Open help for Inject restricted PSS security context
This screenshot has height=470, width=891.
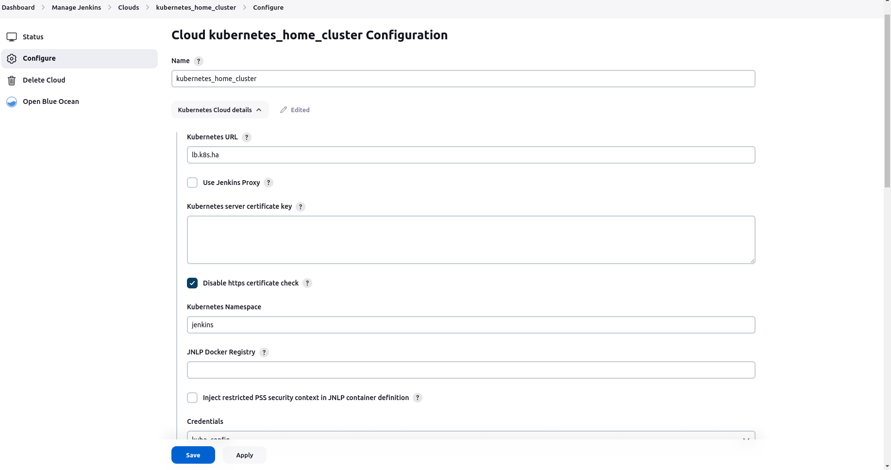(418, 398)
